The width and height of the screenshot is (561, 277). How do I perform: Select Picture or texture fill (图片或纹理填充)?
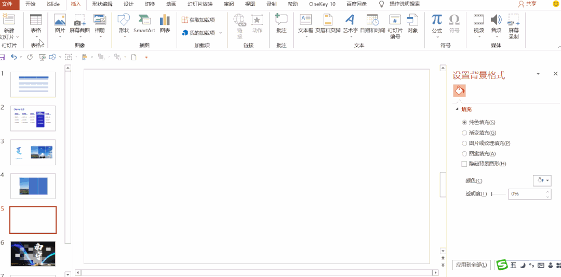(464, 143)
